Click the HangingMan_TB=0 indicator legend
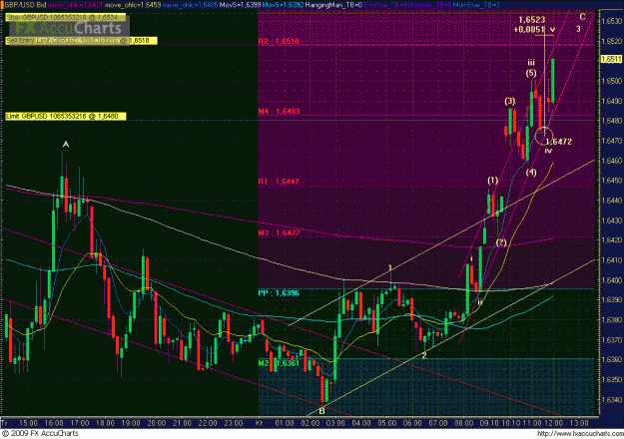Image resolution: width=624 pixels, height=439 pixels. point(333,5)
